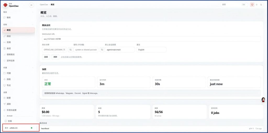
Task: Go to 会话 sessions page
Action: click(x=9, y=48)
